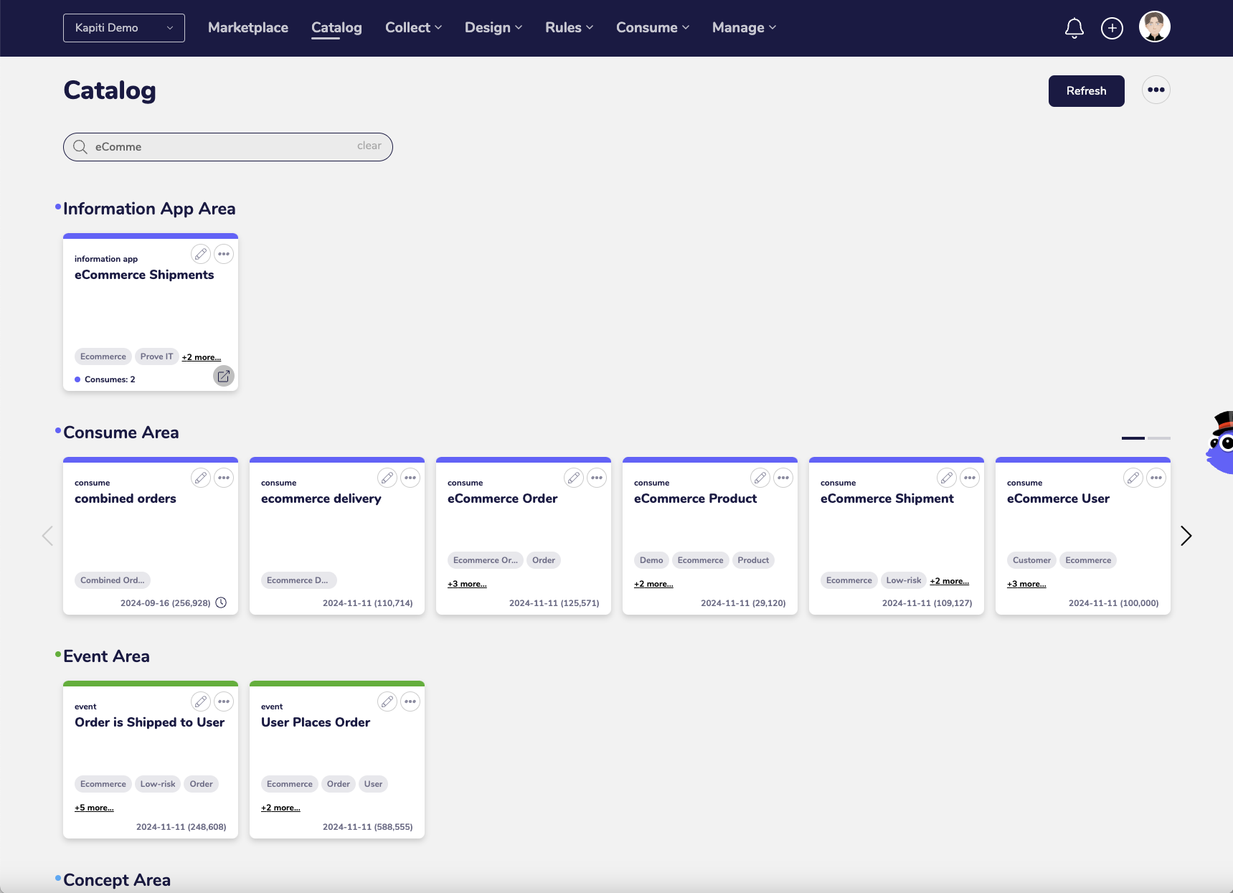Image resolution: width=1233 pixels, height=893 pixels.
Task: Click the right arrow to browse Consume Area
Action: click(1185, 536)
